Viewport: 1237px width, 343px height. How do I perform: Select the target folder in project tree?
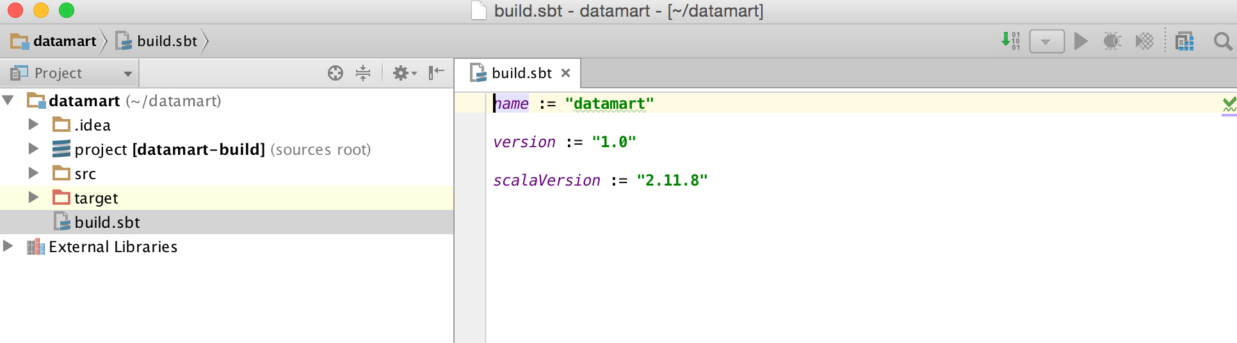96,198
